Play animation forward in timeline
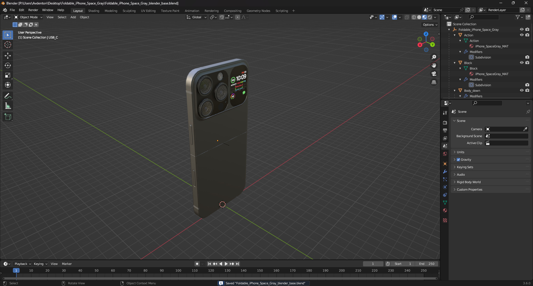 226,264
